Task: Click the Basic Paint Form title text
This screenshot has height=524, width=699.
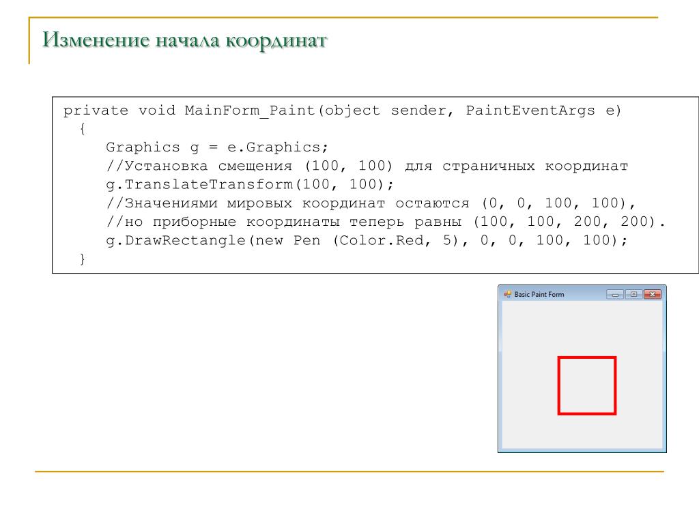Action: pos(539,295)
